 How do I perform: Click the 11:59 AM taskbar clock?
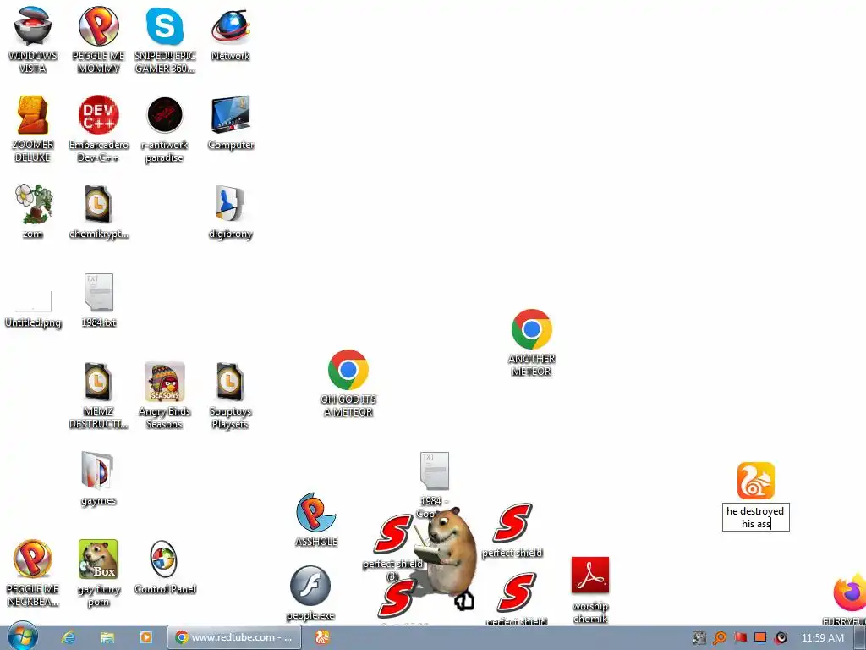(823, 638)
